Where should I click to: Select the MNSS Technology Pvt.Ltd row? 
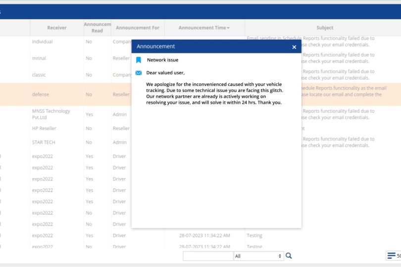[x=51, y=114]
